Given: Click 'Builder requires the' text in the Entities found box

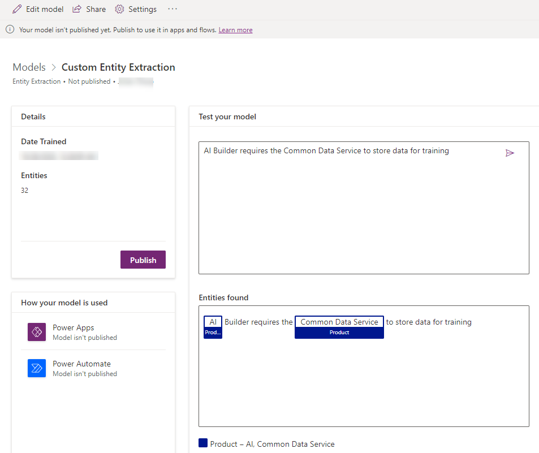Looking at the screenshot, I should [x=258, y=322].
